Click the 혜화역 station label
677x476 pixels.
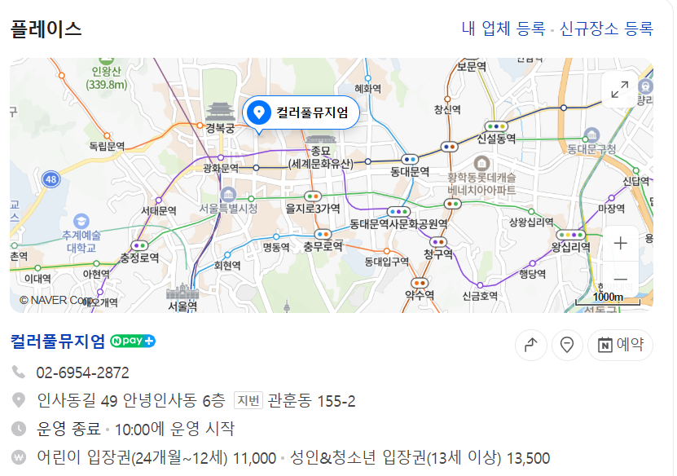pos(368,89)
